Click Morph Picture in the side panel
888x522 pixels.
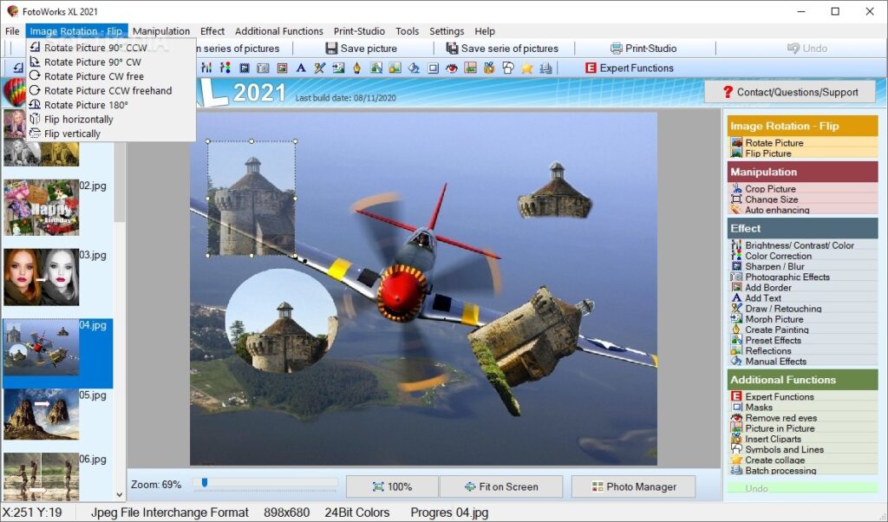tap(774, 319)
